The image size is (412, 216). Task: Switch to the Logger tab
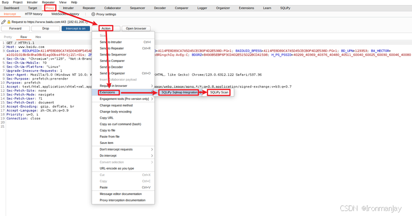(202, 8)
